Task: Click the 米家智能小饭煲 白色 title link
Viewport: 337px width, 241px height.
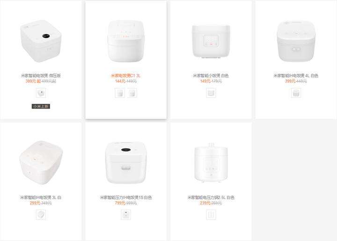Action: (x=211, y=76)
